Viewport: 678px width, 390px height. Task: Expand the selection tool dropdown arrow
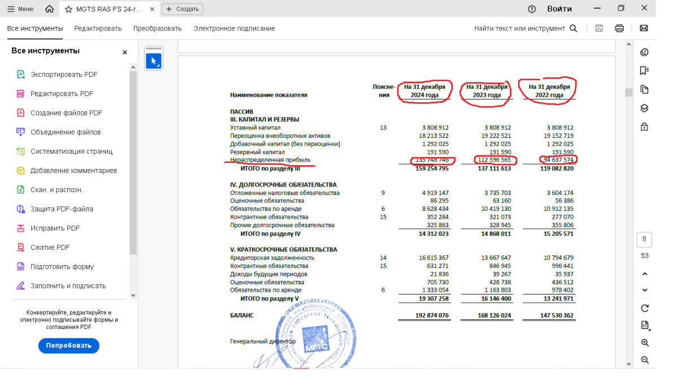(x=158, y=66)
